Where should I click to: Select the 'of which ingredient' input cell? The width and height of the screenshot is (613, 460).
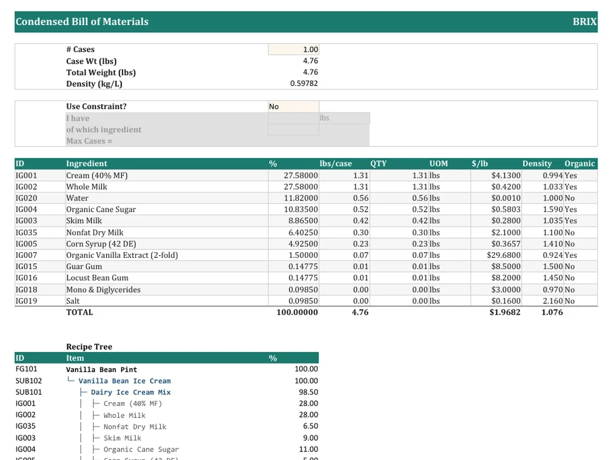[x=293, y=129]
